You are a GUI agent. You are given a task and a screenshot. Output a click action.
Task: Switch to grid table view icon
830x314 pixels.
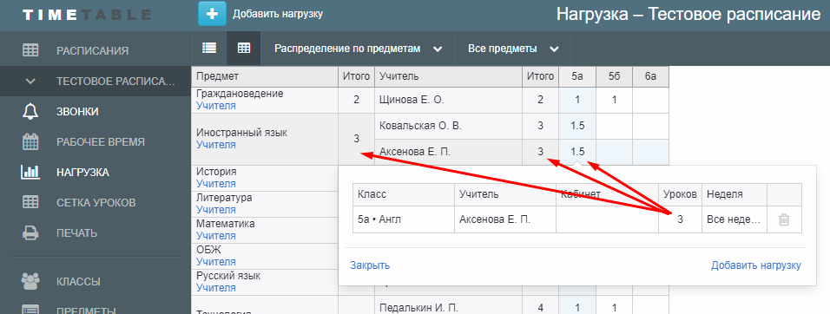(x=244, y=48)
